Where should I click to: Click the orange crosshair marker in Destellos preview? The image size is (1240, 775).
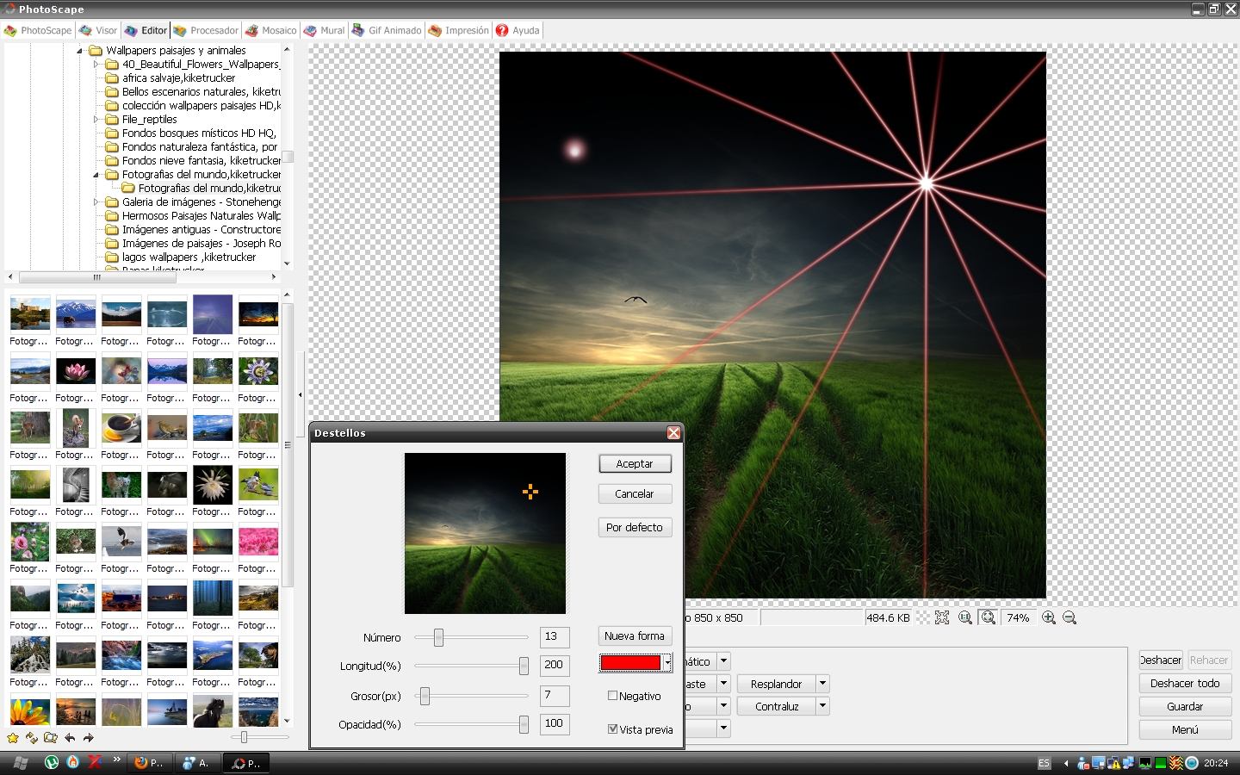coord(530,492)
